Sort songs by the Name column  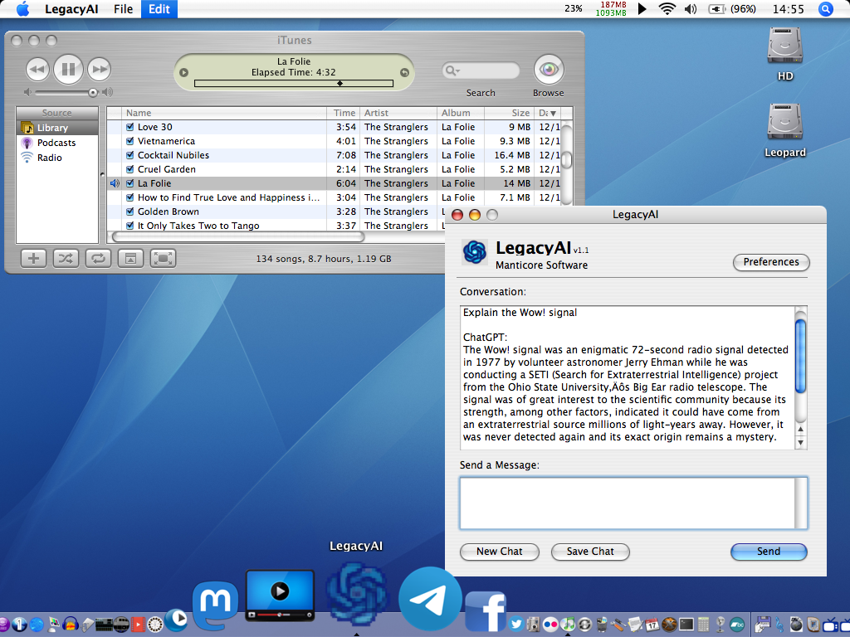click(x=224, y=113)
